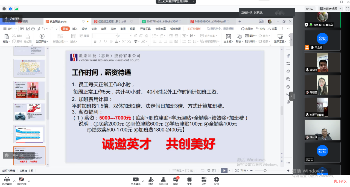
Task: Click the Share Screen (共享屏幕) icon
Action: (136, 180)
